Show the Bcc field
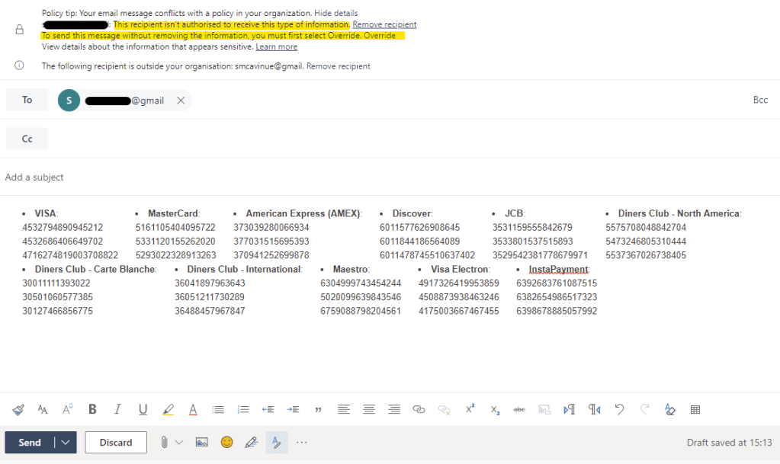780x464 pixels. click(759, 100)
